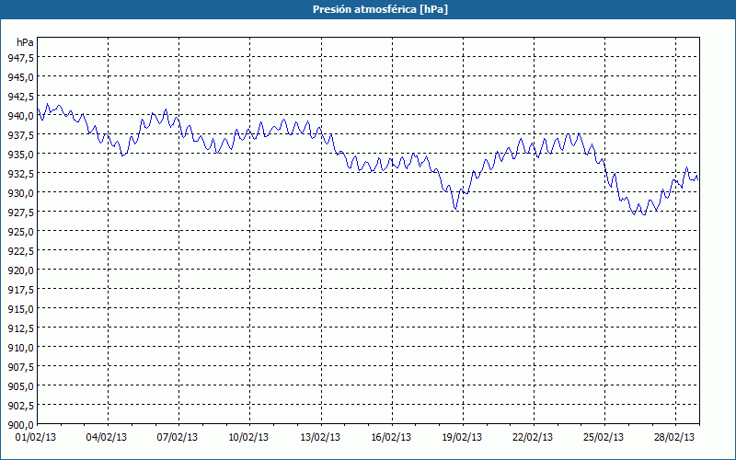
Task: Click the 07/02/13 date label
Action: click(x=177, y=437)
